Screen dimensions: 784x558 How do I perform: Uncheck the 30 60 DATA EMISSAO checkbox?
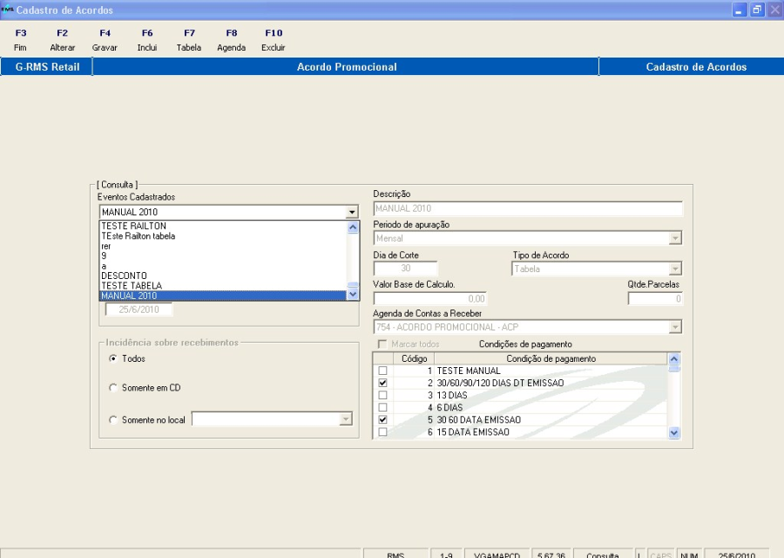pyautogui.click(x=382, y=419)
